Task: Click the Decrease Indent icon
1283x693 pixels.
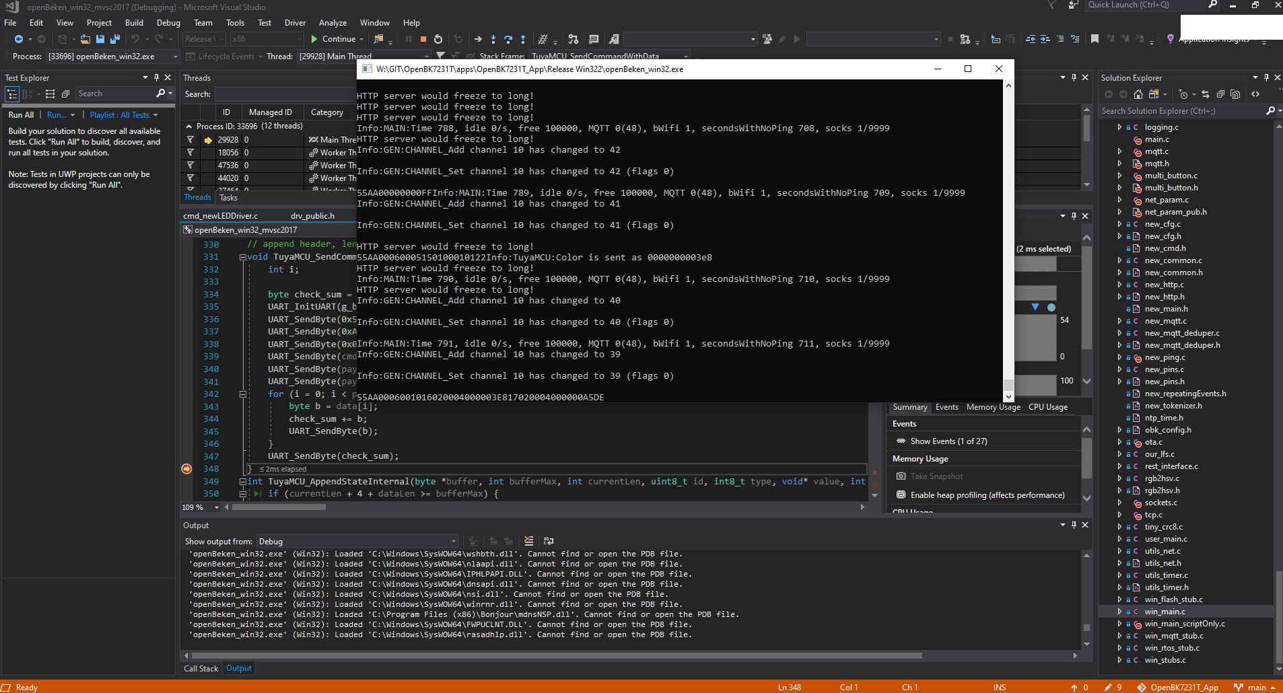Action: click(1031, 39)
